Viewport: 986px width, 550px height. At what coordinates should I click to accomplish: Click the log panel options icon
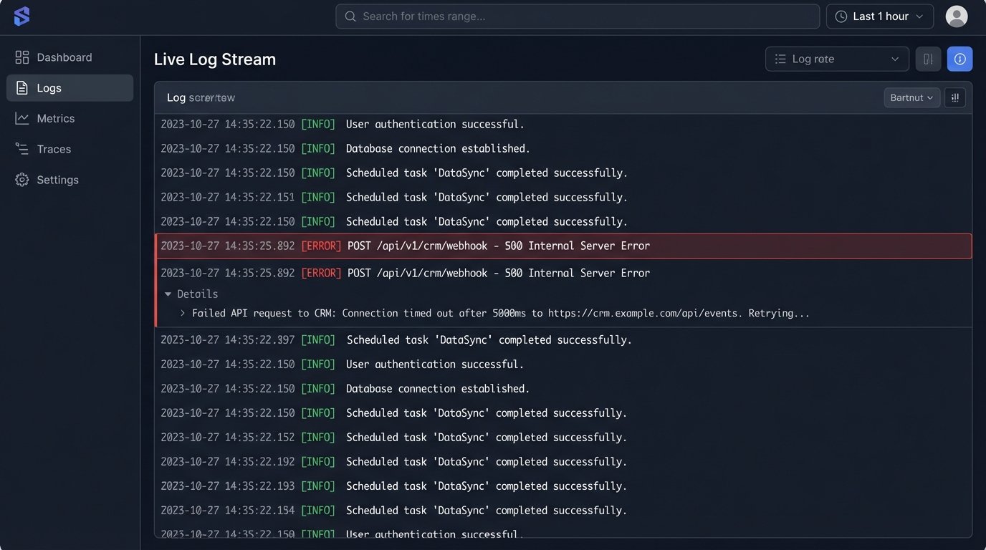point(954,97)
